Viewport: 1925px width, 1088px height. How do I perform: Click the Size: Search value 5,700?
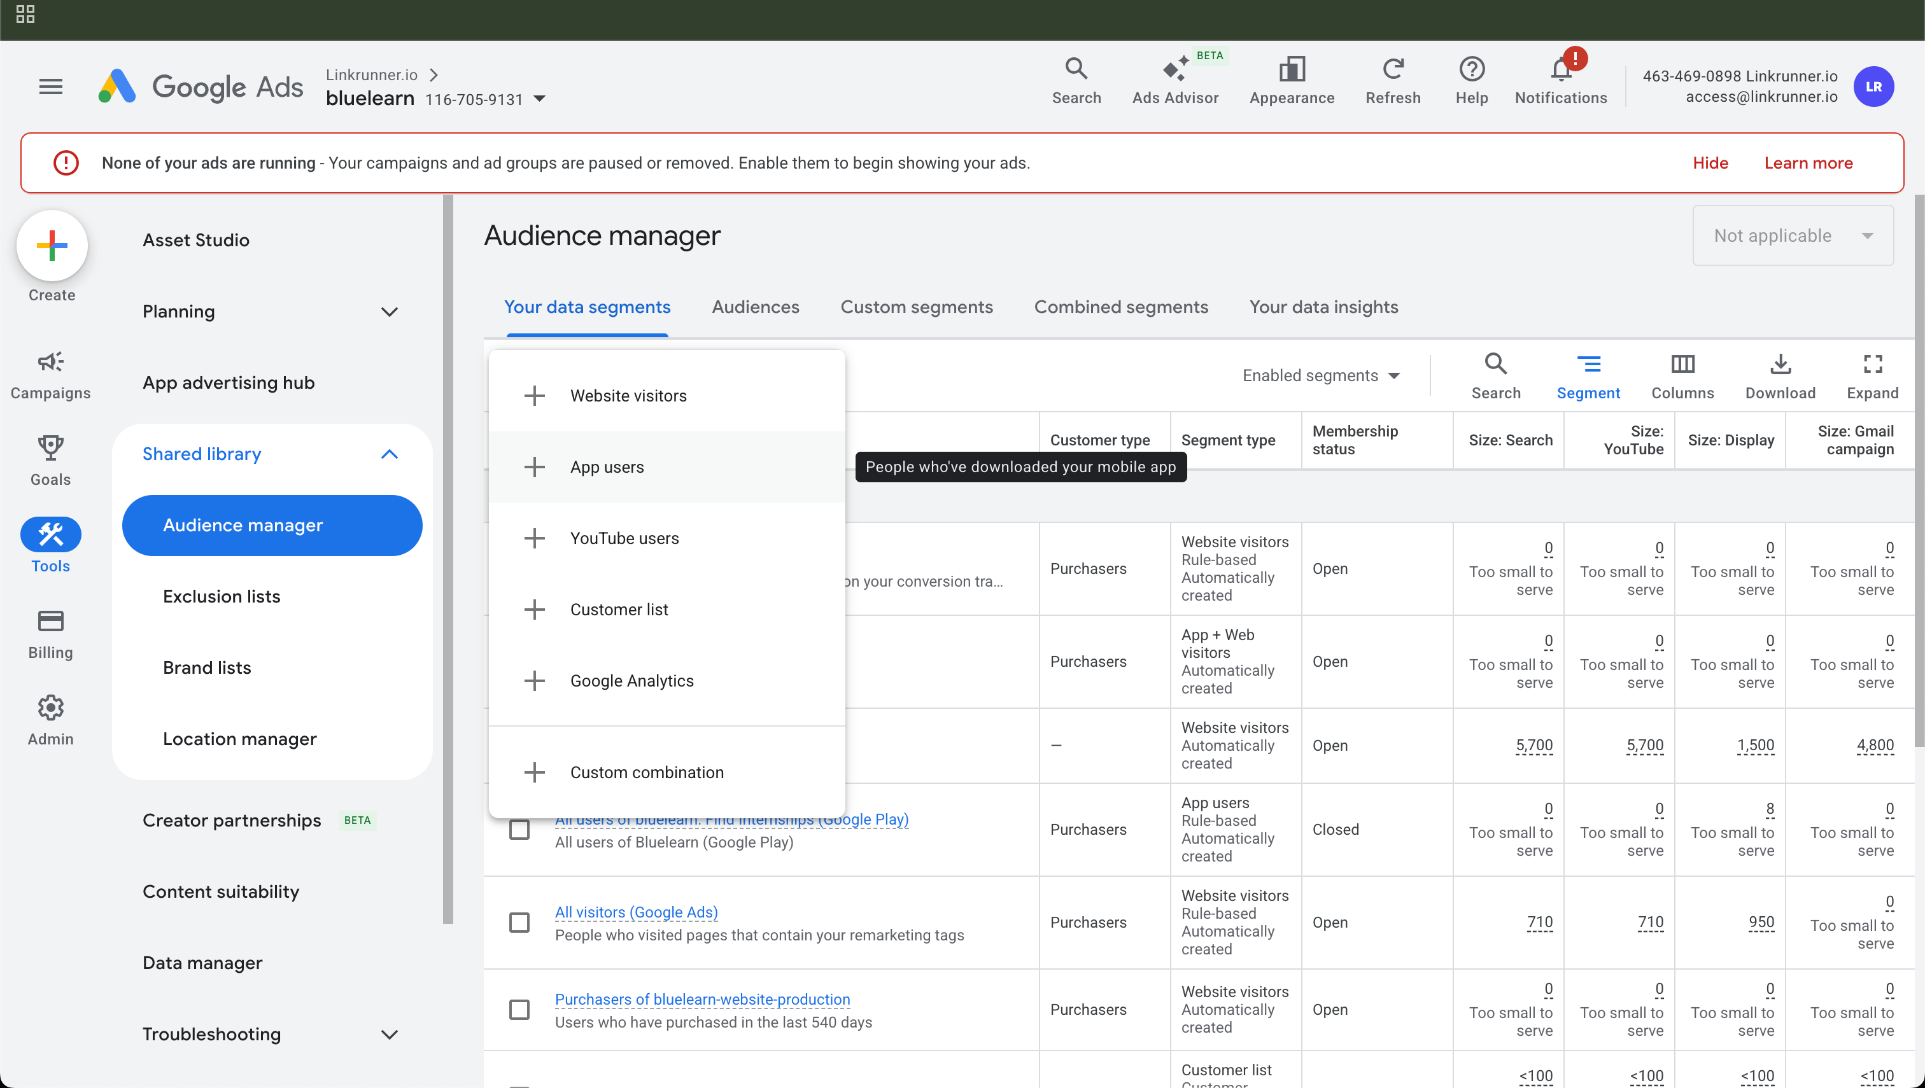point(1534,745)
